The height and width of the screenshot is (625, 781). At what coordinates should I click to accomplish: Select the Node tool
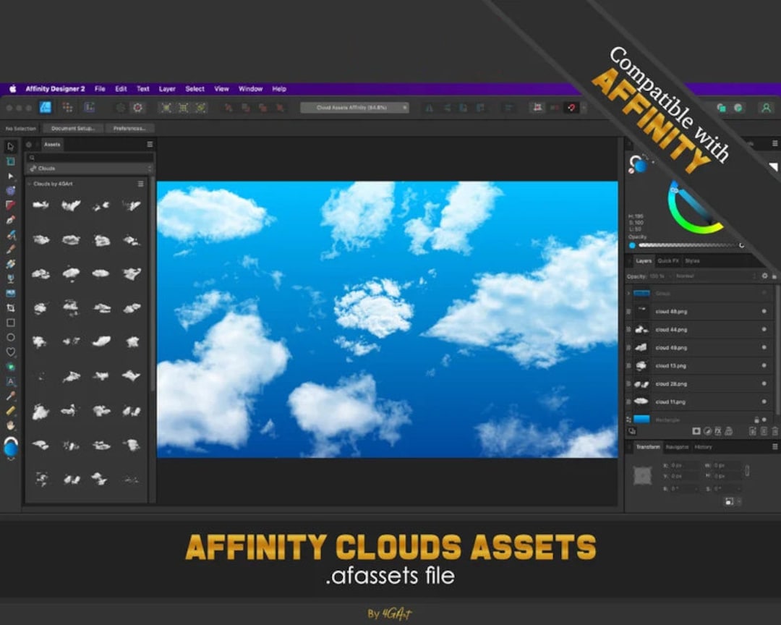(10, 177)
